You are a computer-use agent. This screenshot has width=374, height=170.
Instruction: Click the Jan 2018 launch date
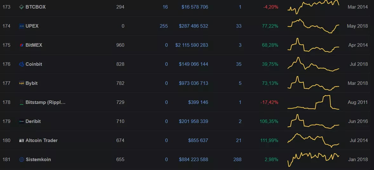click(x=358, y=160)
